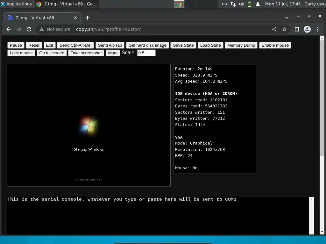Click the page vertical scrollbar thumb

click(x=322, y=98)
